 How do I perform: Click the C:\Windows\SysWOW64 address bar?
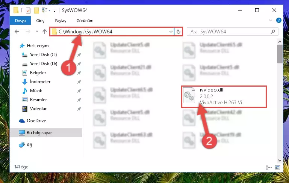(x=112, y=31)
